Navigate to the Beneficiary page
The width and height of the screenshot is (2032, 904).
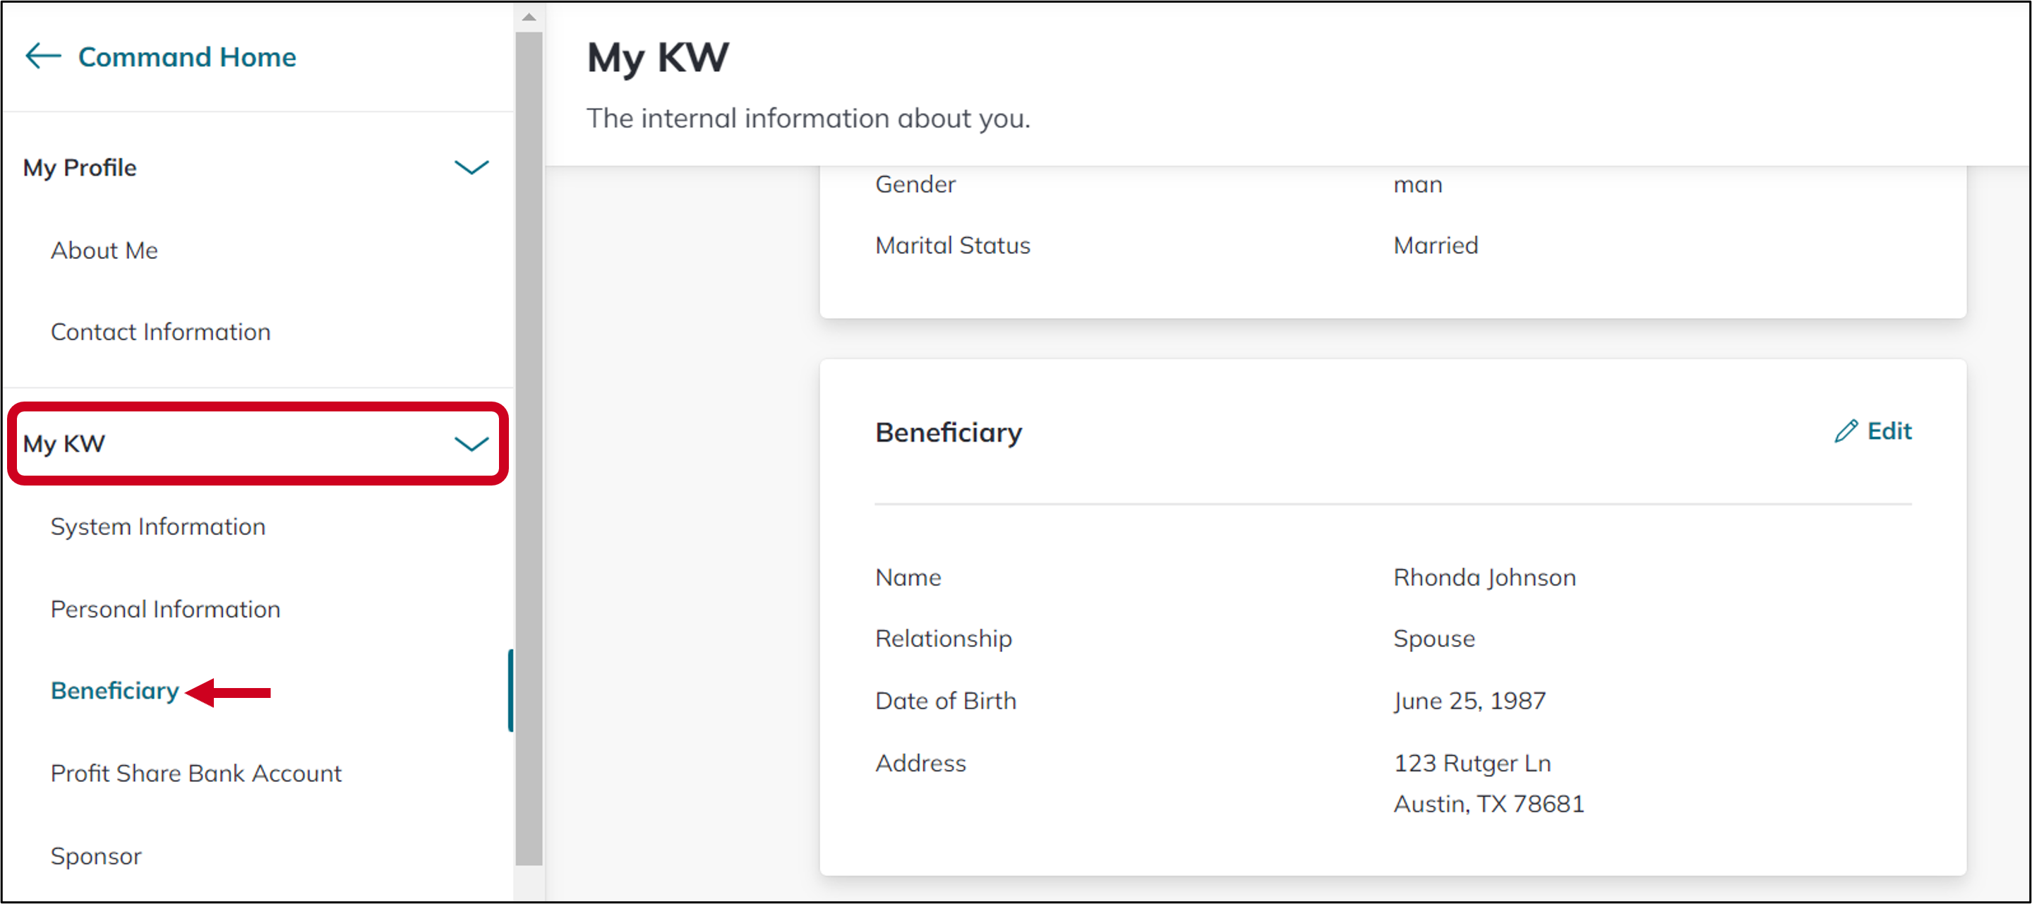coord(114,690)
